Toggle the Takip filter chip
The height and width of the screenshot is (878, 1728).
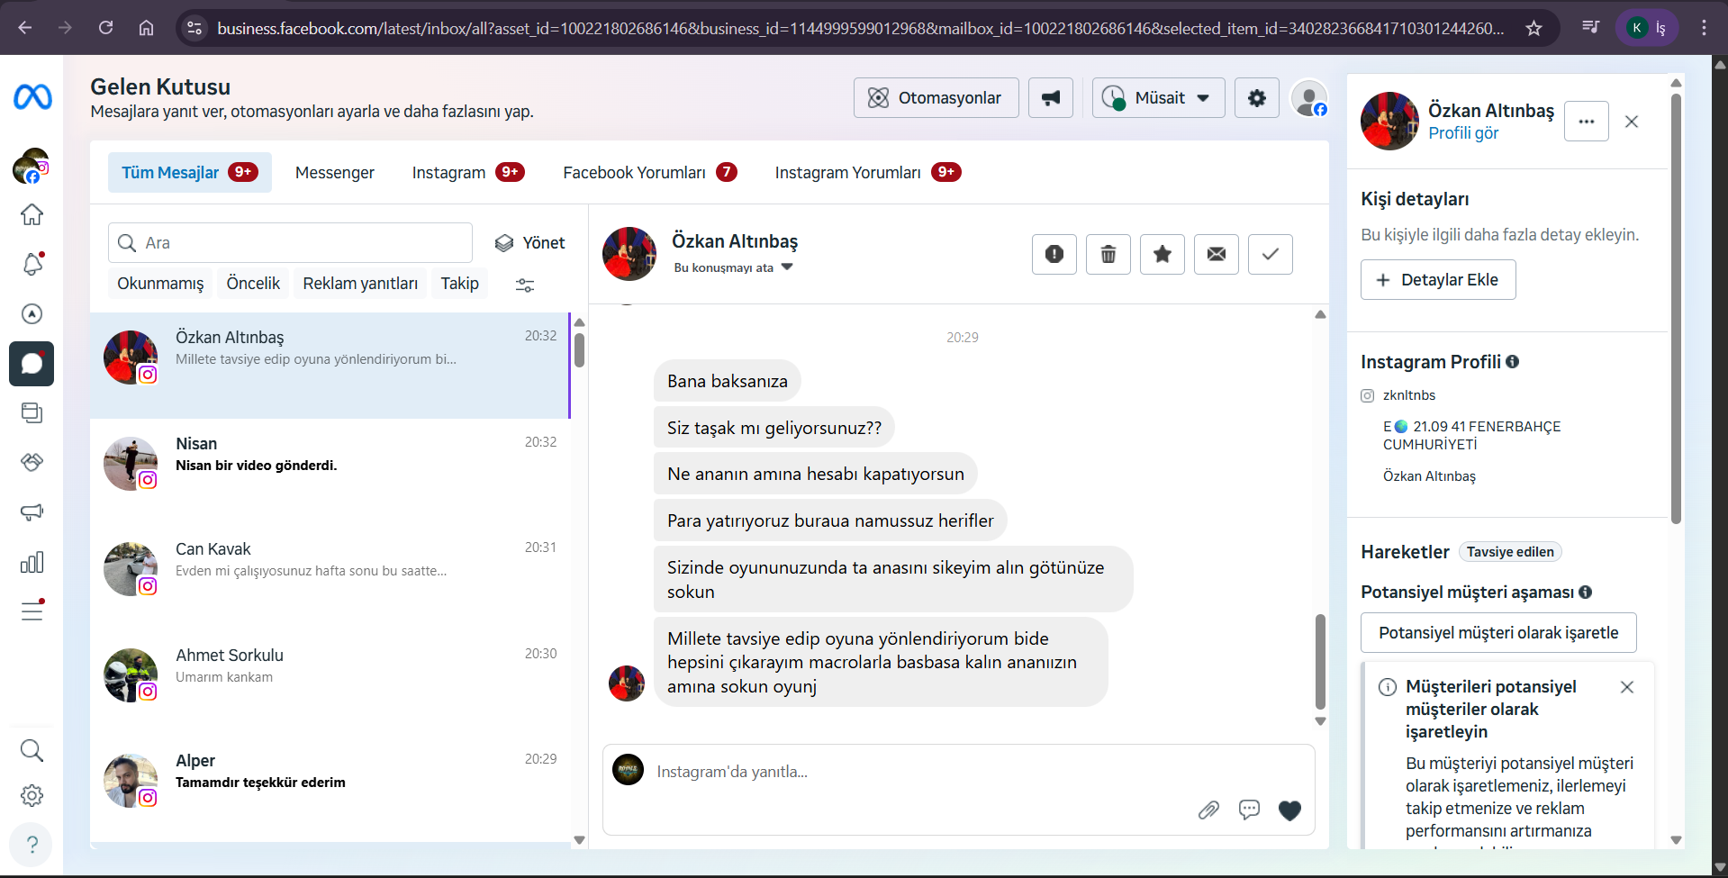point(459,284)
